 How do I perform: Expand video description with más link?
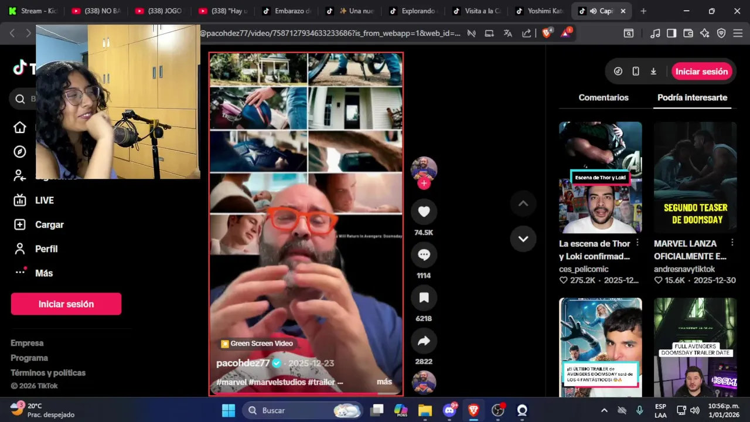coord(384,382)
